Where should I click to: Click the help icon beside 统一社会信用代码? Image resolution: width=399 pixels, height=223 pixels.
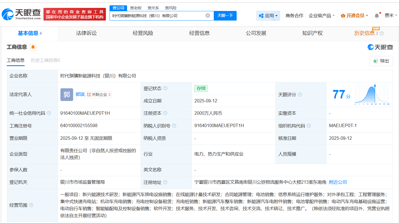pyautogui.click(x=49, y=113)
